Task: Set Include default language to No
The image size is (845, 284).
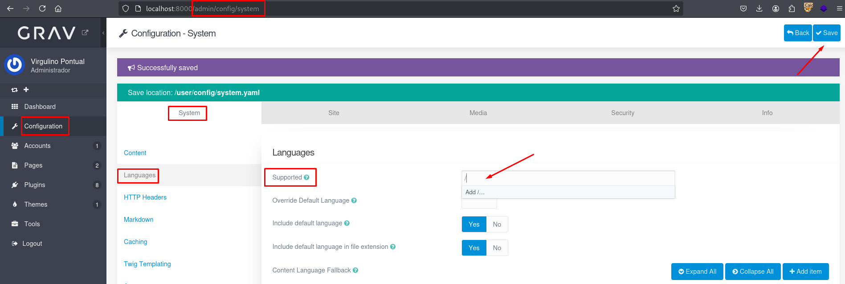Action: click(497, 224)
